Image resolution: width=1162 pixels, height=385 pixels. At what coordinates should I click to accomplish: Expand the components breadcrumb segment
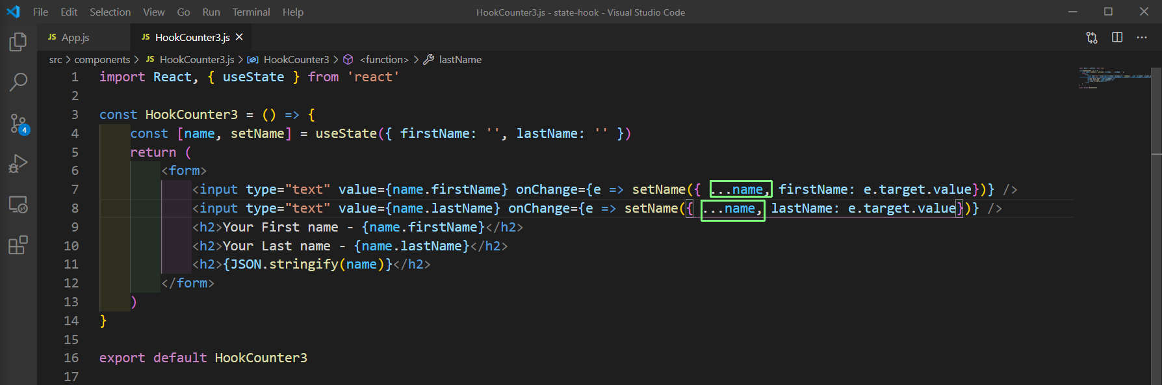tap(102, 59)
